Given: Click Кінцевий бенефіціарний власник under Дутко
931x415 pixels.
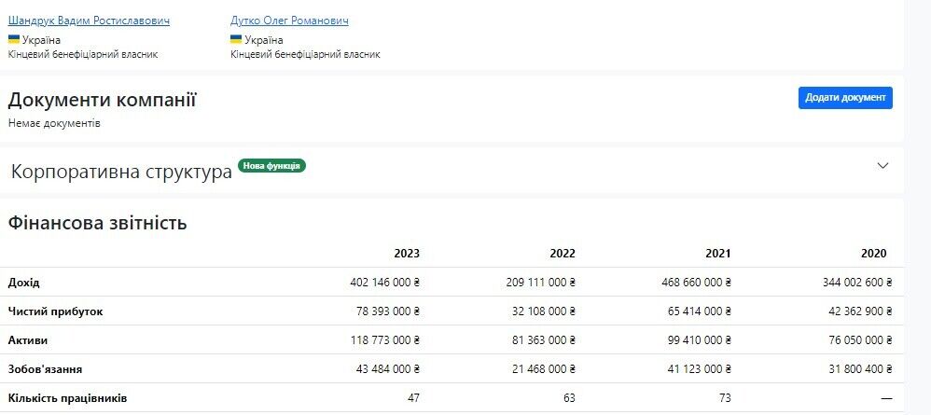Looking at the screenshot, I should (x=305, y=54).
